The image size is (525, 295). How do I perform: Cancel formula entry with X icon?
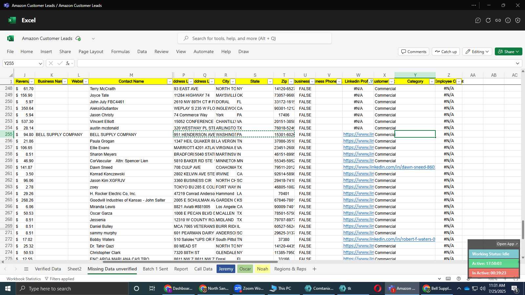[51, 63]
